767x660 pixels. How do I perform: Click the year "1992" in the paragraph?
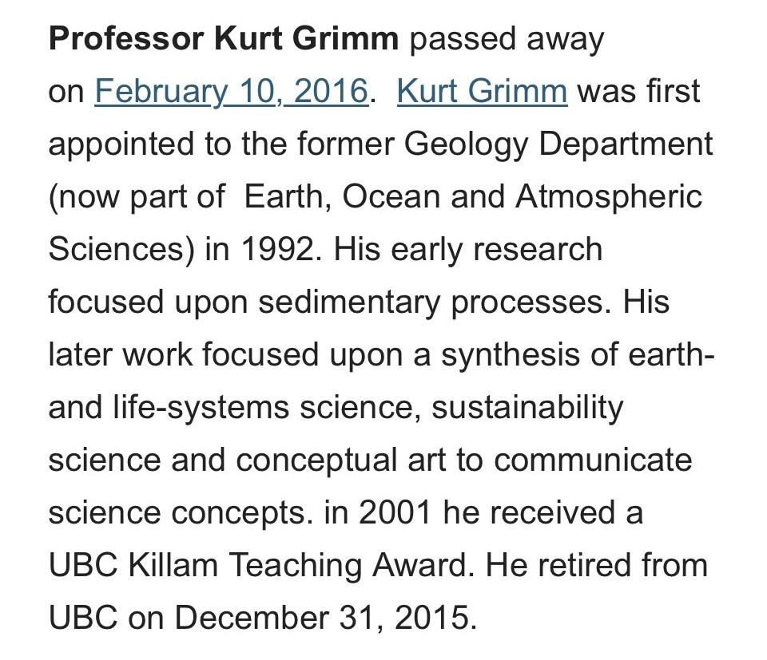point(278,250)
